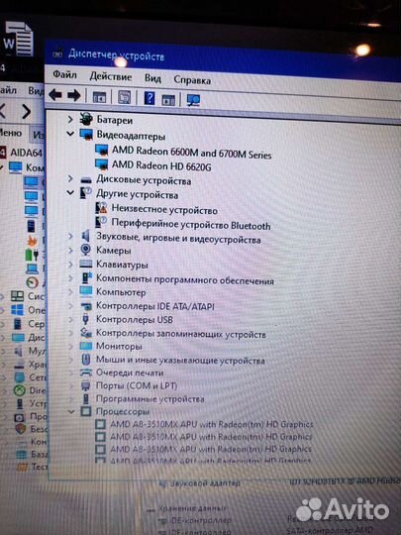
Task: Click the Дисковые устройства drive icon
Action: coord(86,179)
